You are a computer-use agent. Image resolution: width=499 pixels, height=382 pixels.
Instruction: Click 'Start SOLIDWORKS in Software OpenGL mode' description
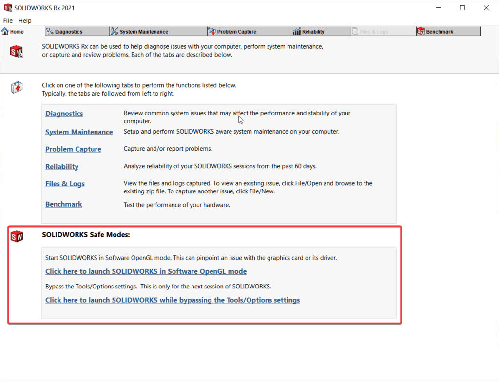191,258
